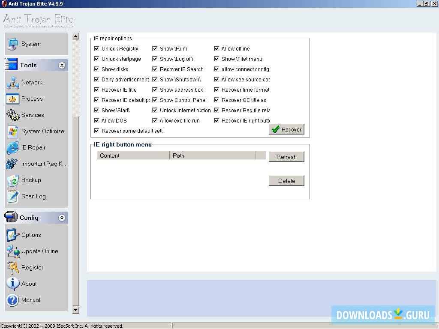Open the Options page
Screen dimensions: 439x329
coord(31,235)
